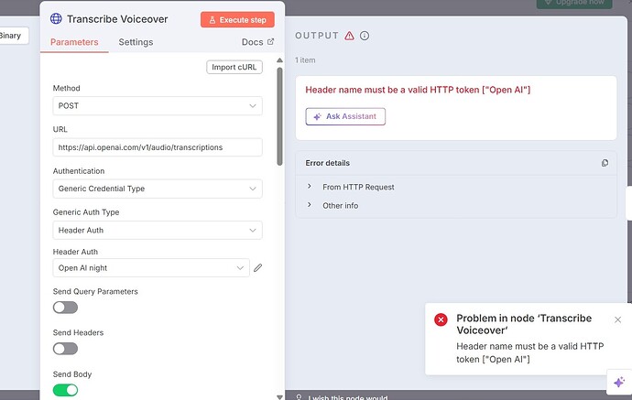
Task: Open the Authentication dropdown
Action: (158, 189)
